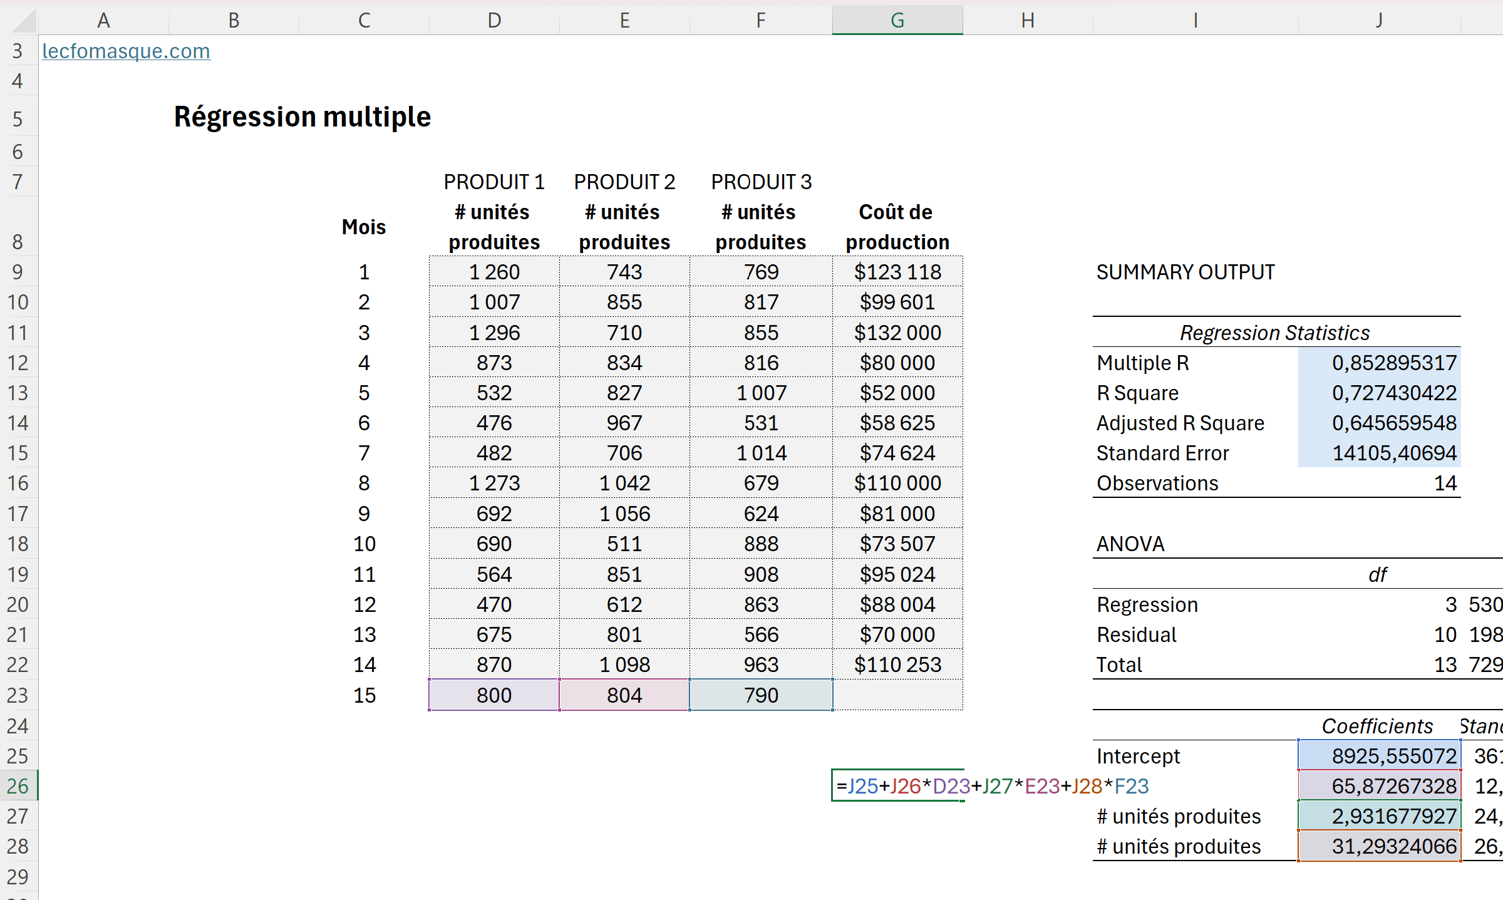Open the lecfomasque.com hyperlink
The width and height of the screenshot is (1503, 900).
coord(126,51)
